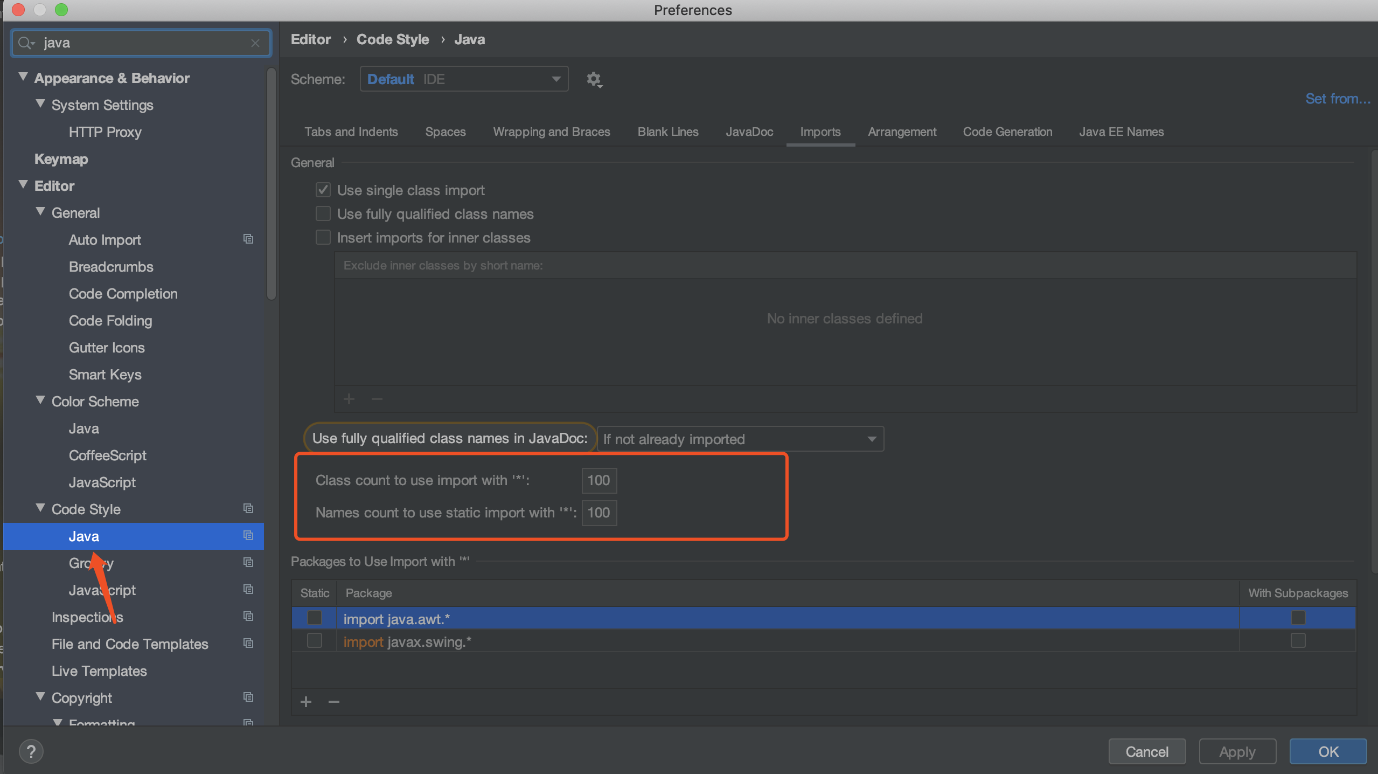Click minus icon below packages table

coord(334,702)
